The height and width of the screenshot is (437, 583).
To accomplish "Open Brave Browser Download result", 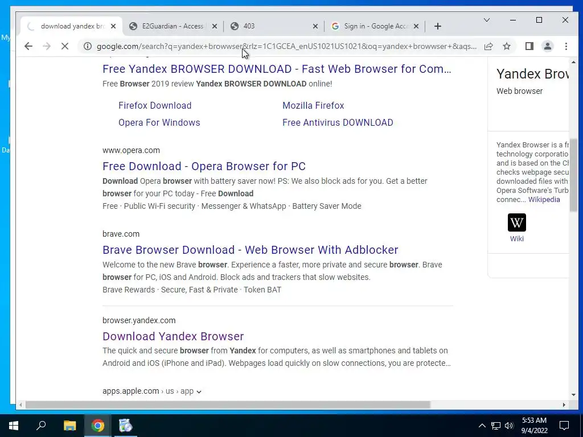I will [251, 250].
